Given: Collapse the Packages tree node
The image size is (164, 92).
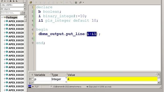Looking at the screenshot, I should [x=2, y=17].
